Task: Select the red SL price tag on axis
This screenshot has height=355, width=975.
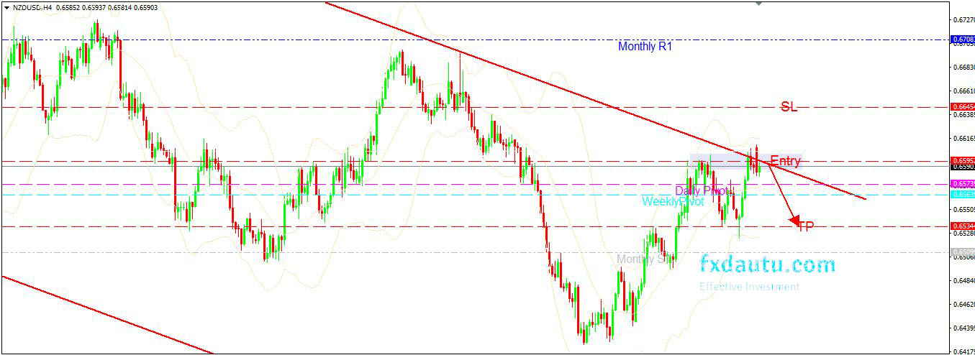Action: tap(962, 107)
